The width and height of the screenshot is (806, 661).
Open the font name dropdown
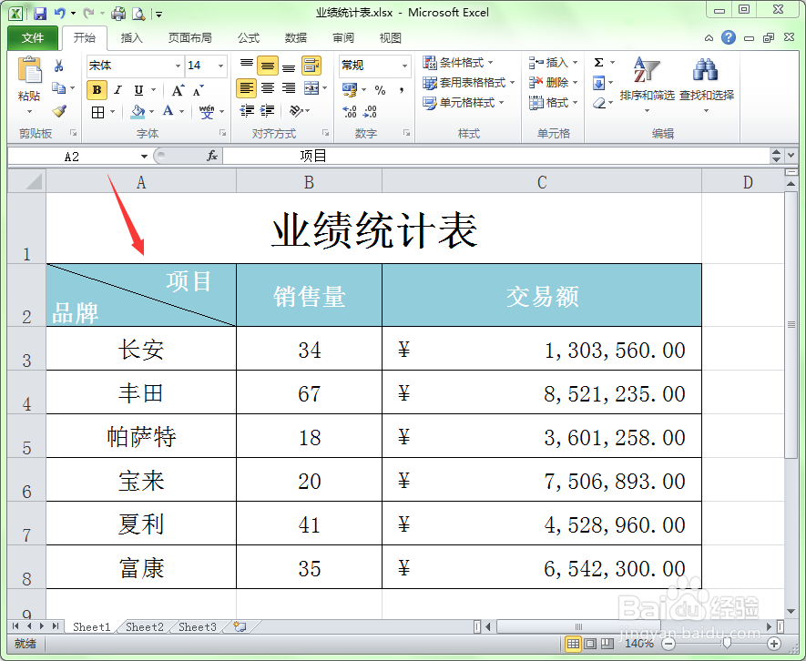tap(179, 66)
